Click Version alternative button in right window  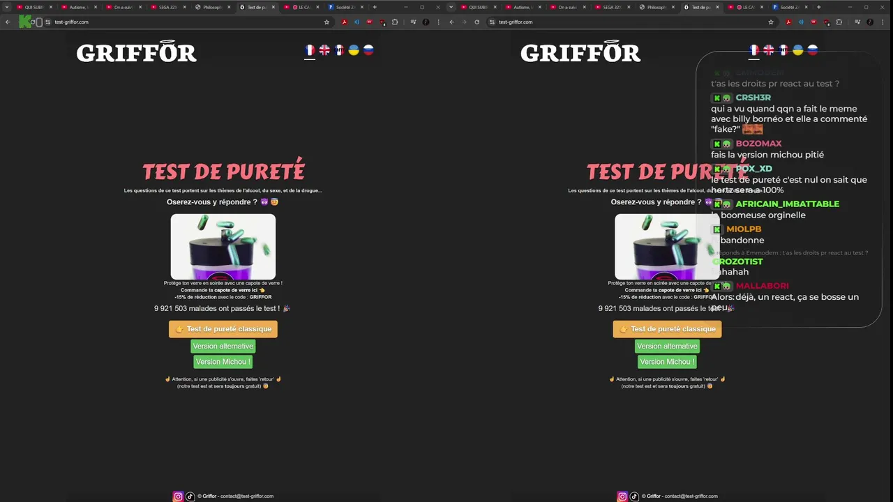[667, 346]
